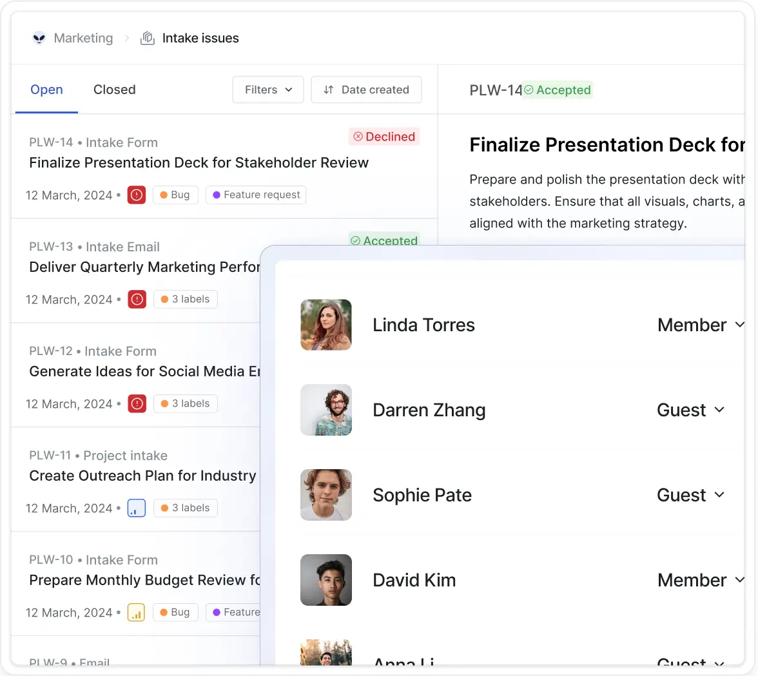Expand Darren Zhang's Guest role dropdown

click(x=691, y=410)
